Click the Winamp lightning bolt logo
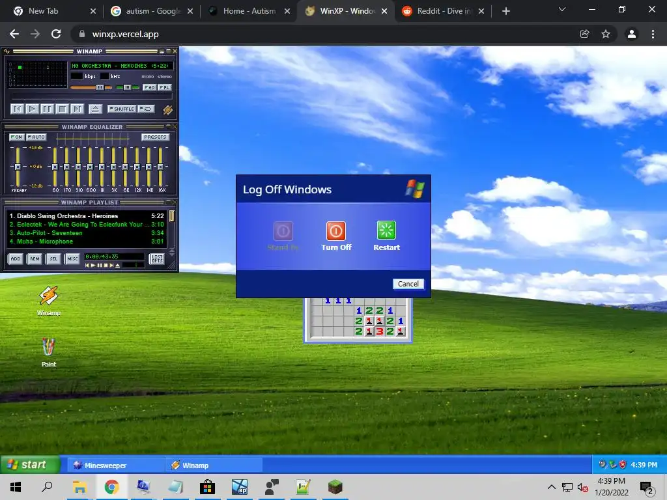This screenshot has height=500, width=667. tap(168, 109)
